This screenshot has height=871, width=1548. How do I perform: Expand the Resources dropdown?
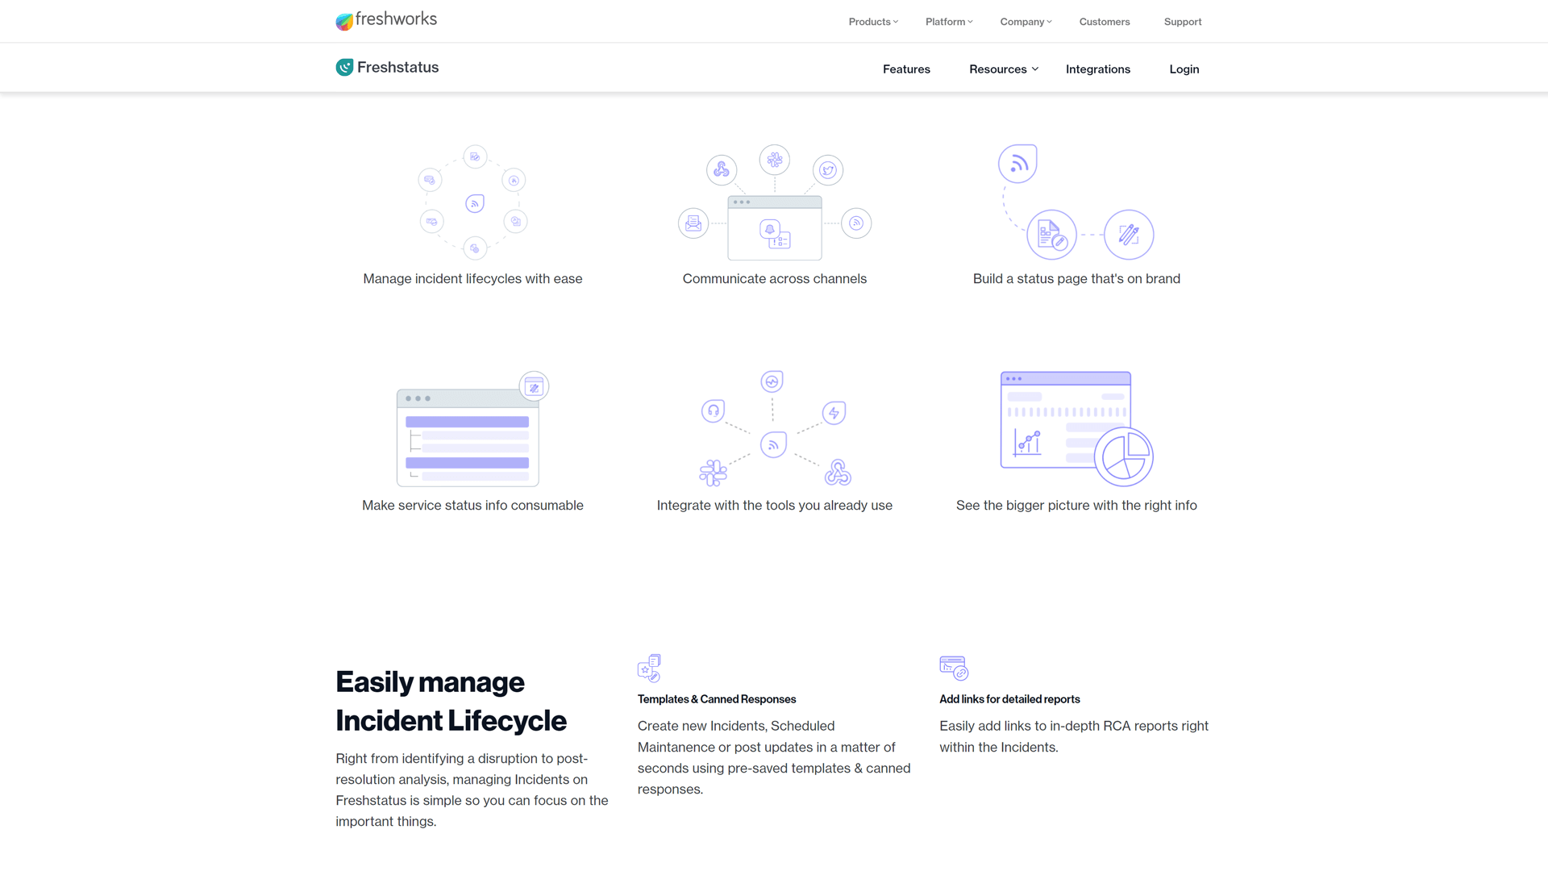coord(998,69)
